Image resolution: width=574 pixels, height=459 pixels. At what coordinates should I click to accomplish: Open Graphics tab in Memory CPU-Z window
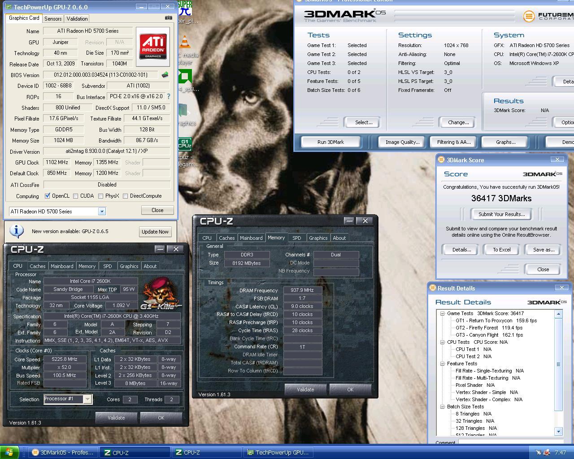318,238
